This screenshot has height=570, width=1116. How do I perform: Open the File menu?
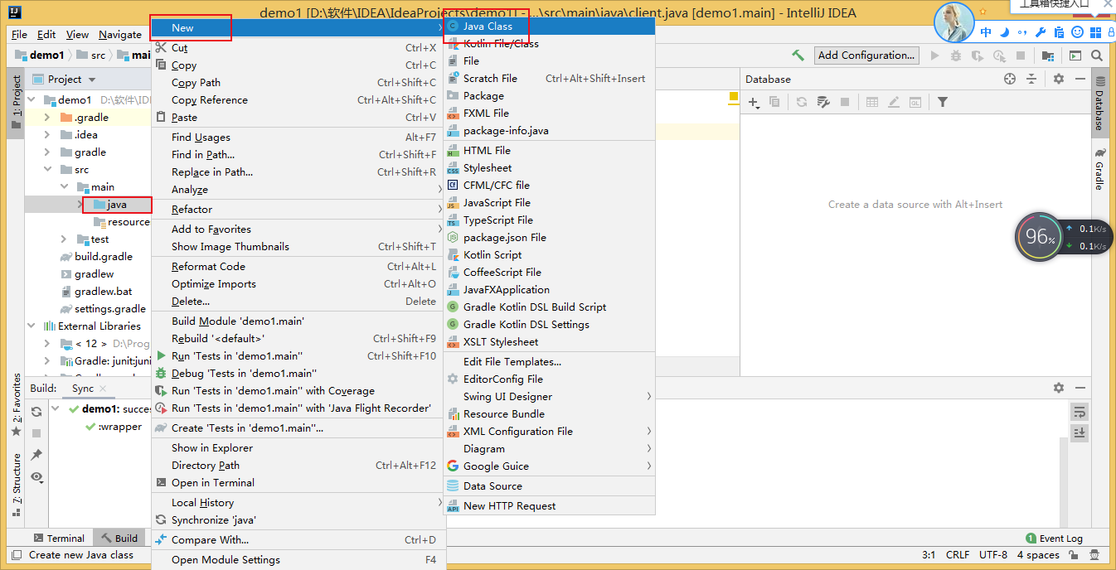[x=19, y=35]
